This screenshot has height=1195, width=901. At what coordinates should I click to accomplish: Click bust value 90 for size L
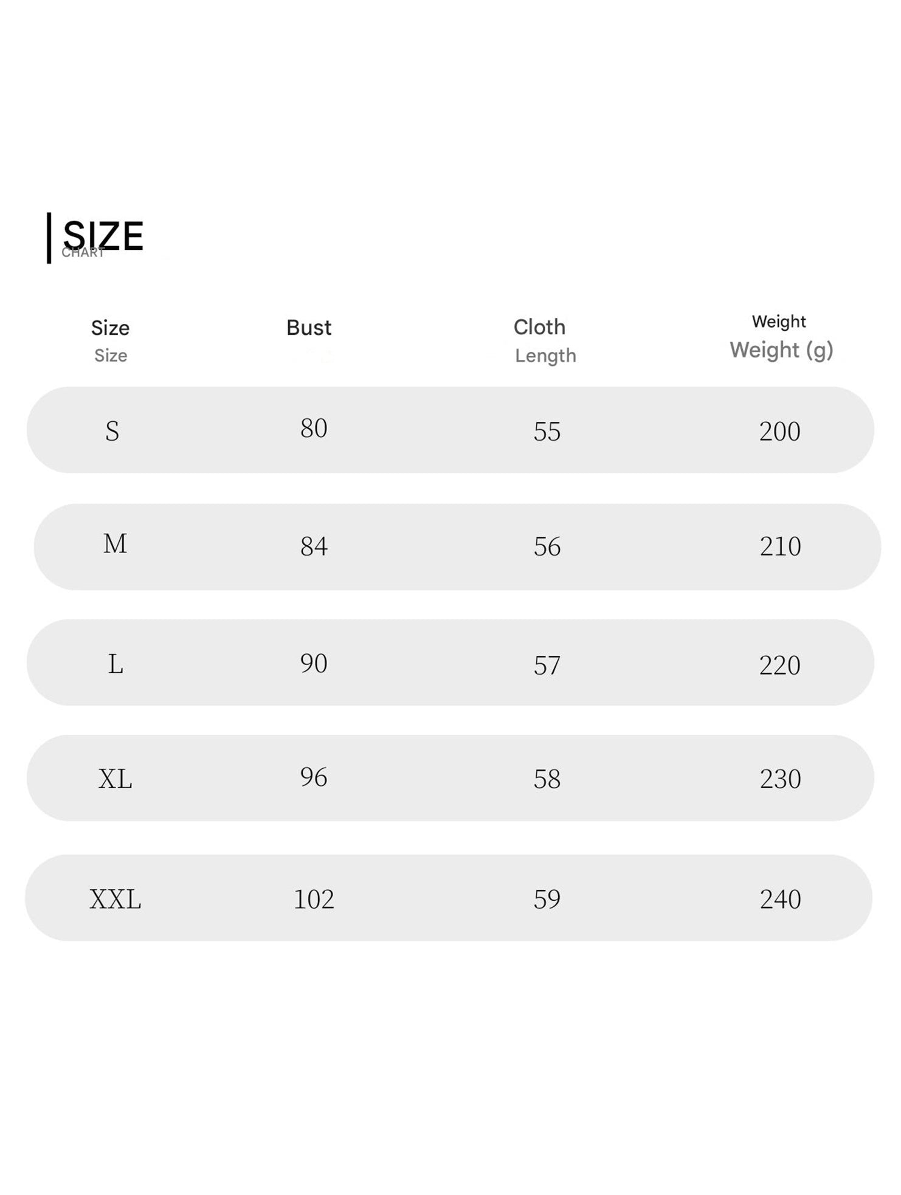[x=314, y=663]
